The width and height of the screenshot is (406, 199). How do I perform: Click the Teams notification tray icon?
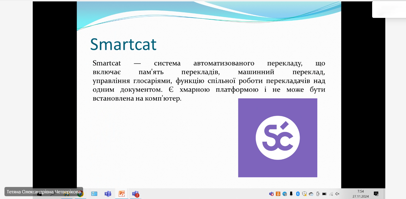tap(271, 194)
